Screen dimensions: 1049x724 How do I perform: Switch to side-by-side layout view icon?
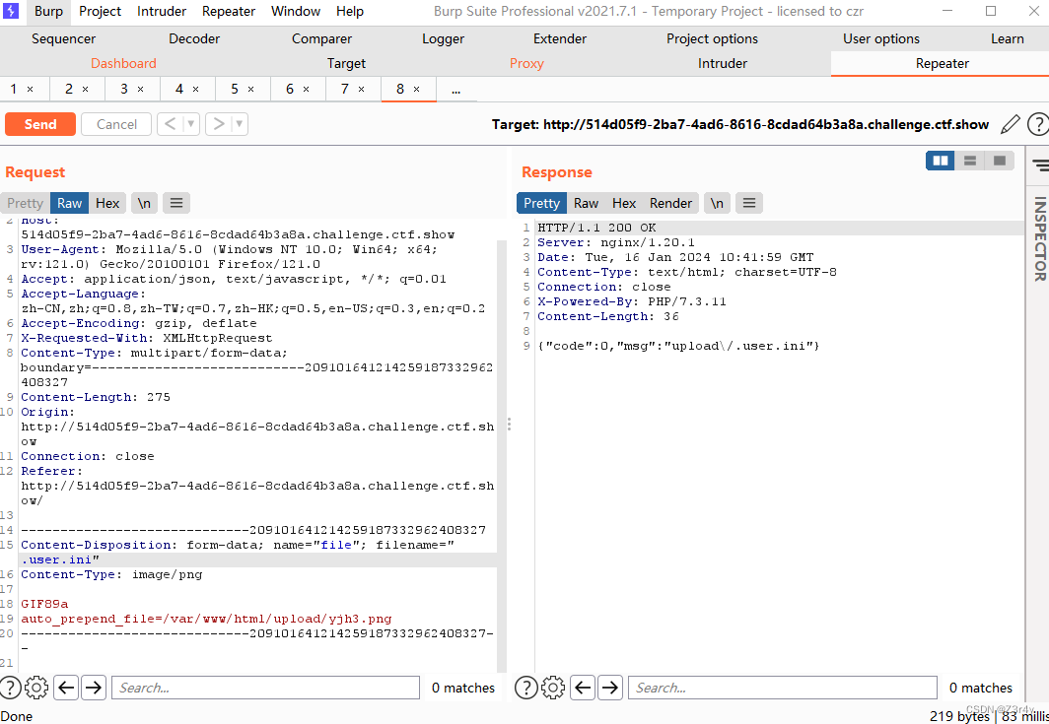(940, 161)
